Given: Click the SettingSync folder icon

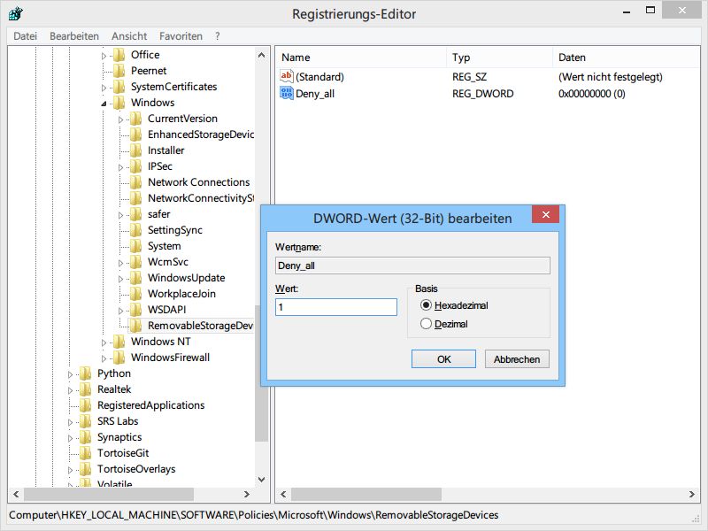Looking at the screenshot, I should pyautogui.click(x=136, y=230).
